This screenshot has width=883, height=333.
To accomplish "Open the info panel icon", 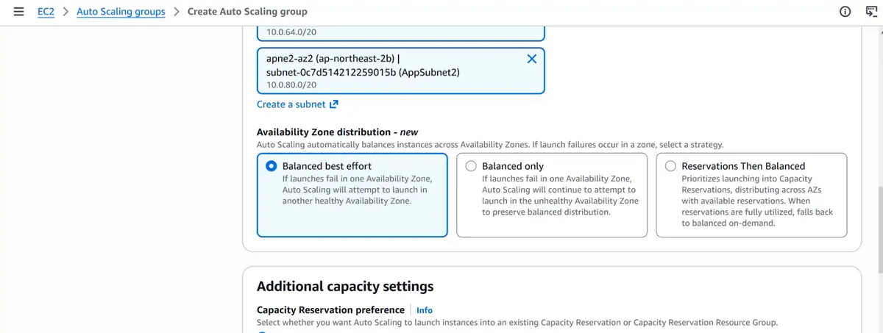I will coord(845,12).
